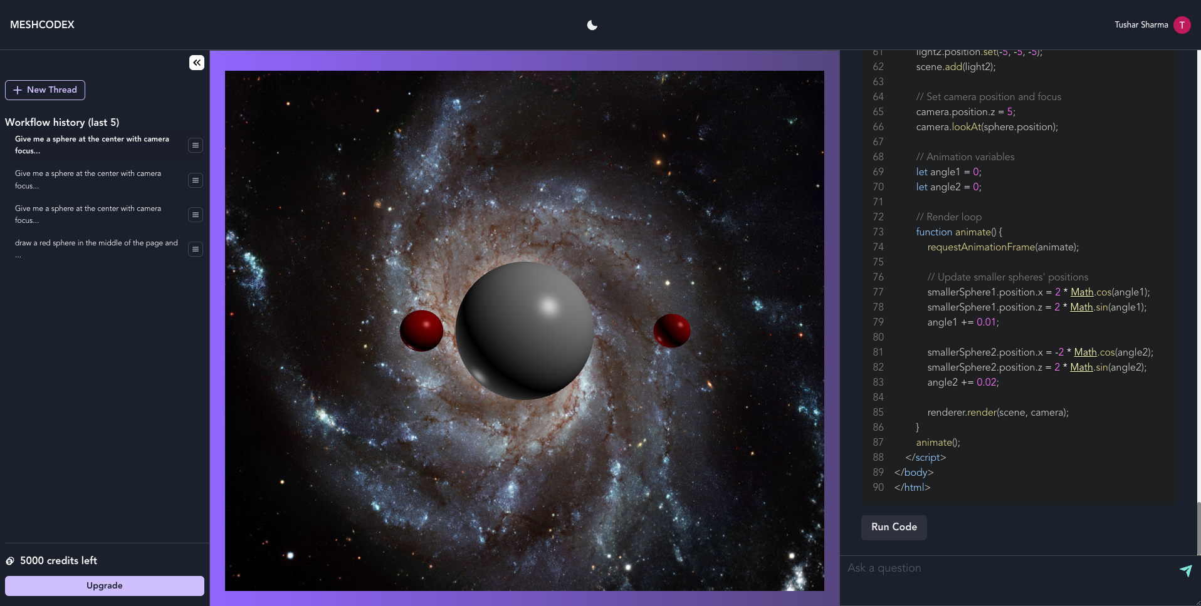Viewport: 1201px width, 606px height.
Task: Click code line 'angle1 += 0.01;'
Action: pos(963,322)
